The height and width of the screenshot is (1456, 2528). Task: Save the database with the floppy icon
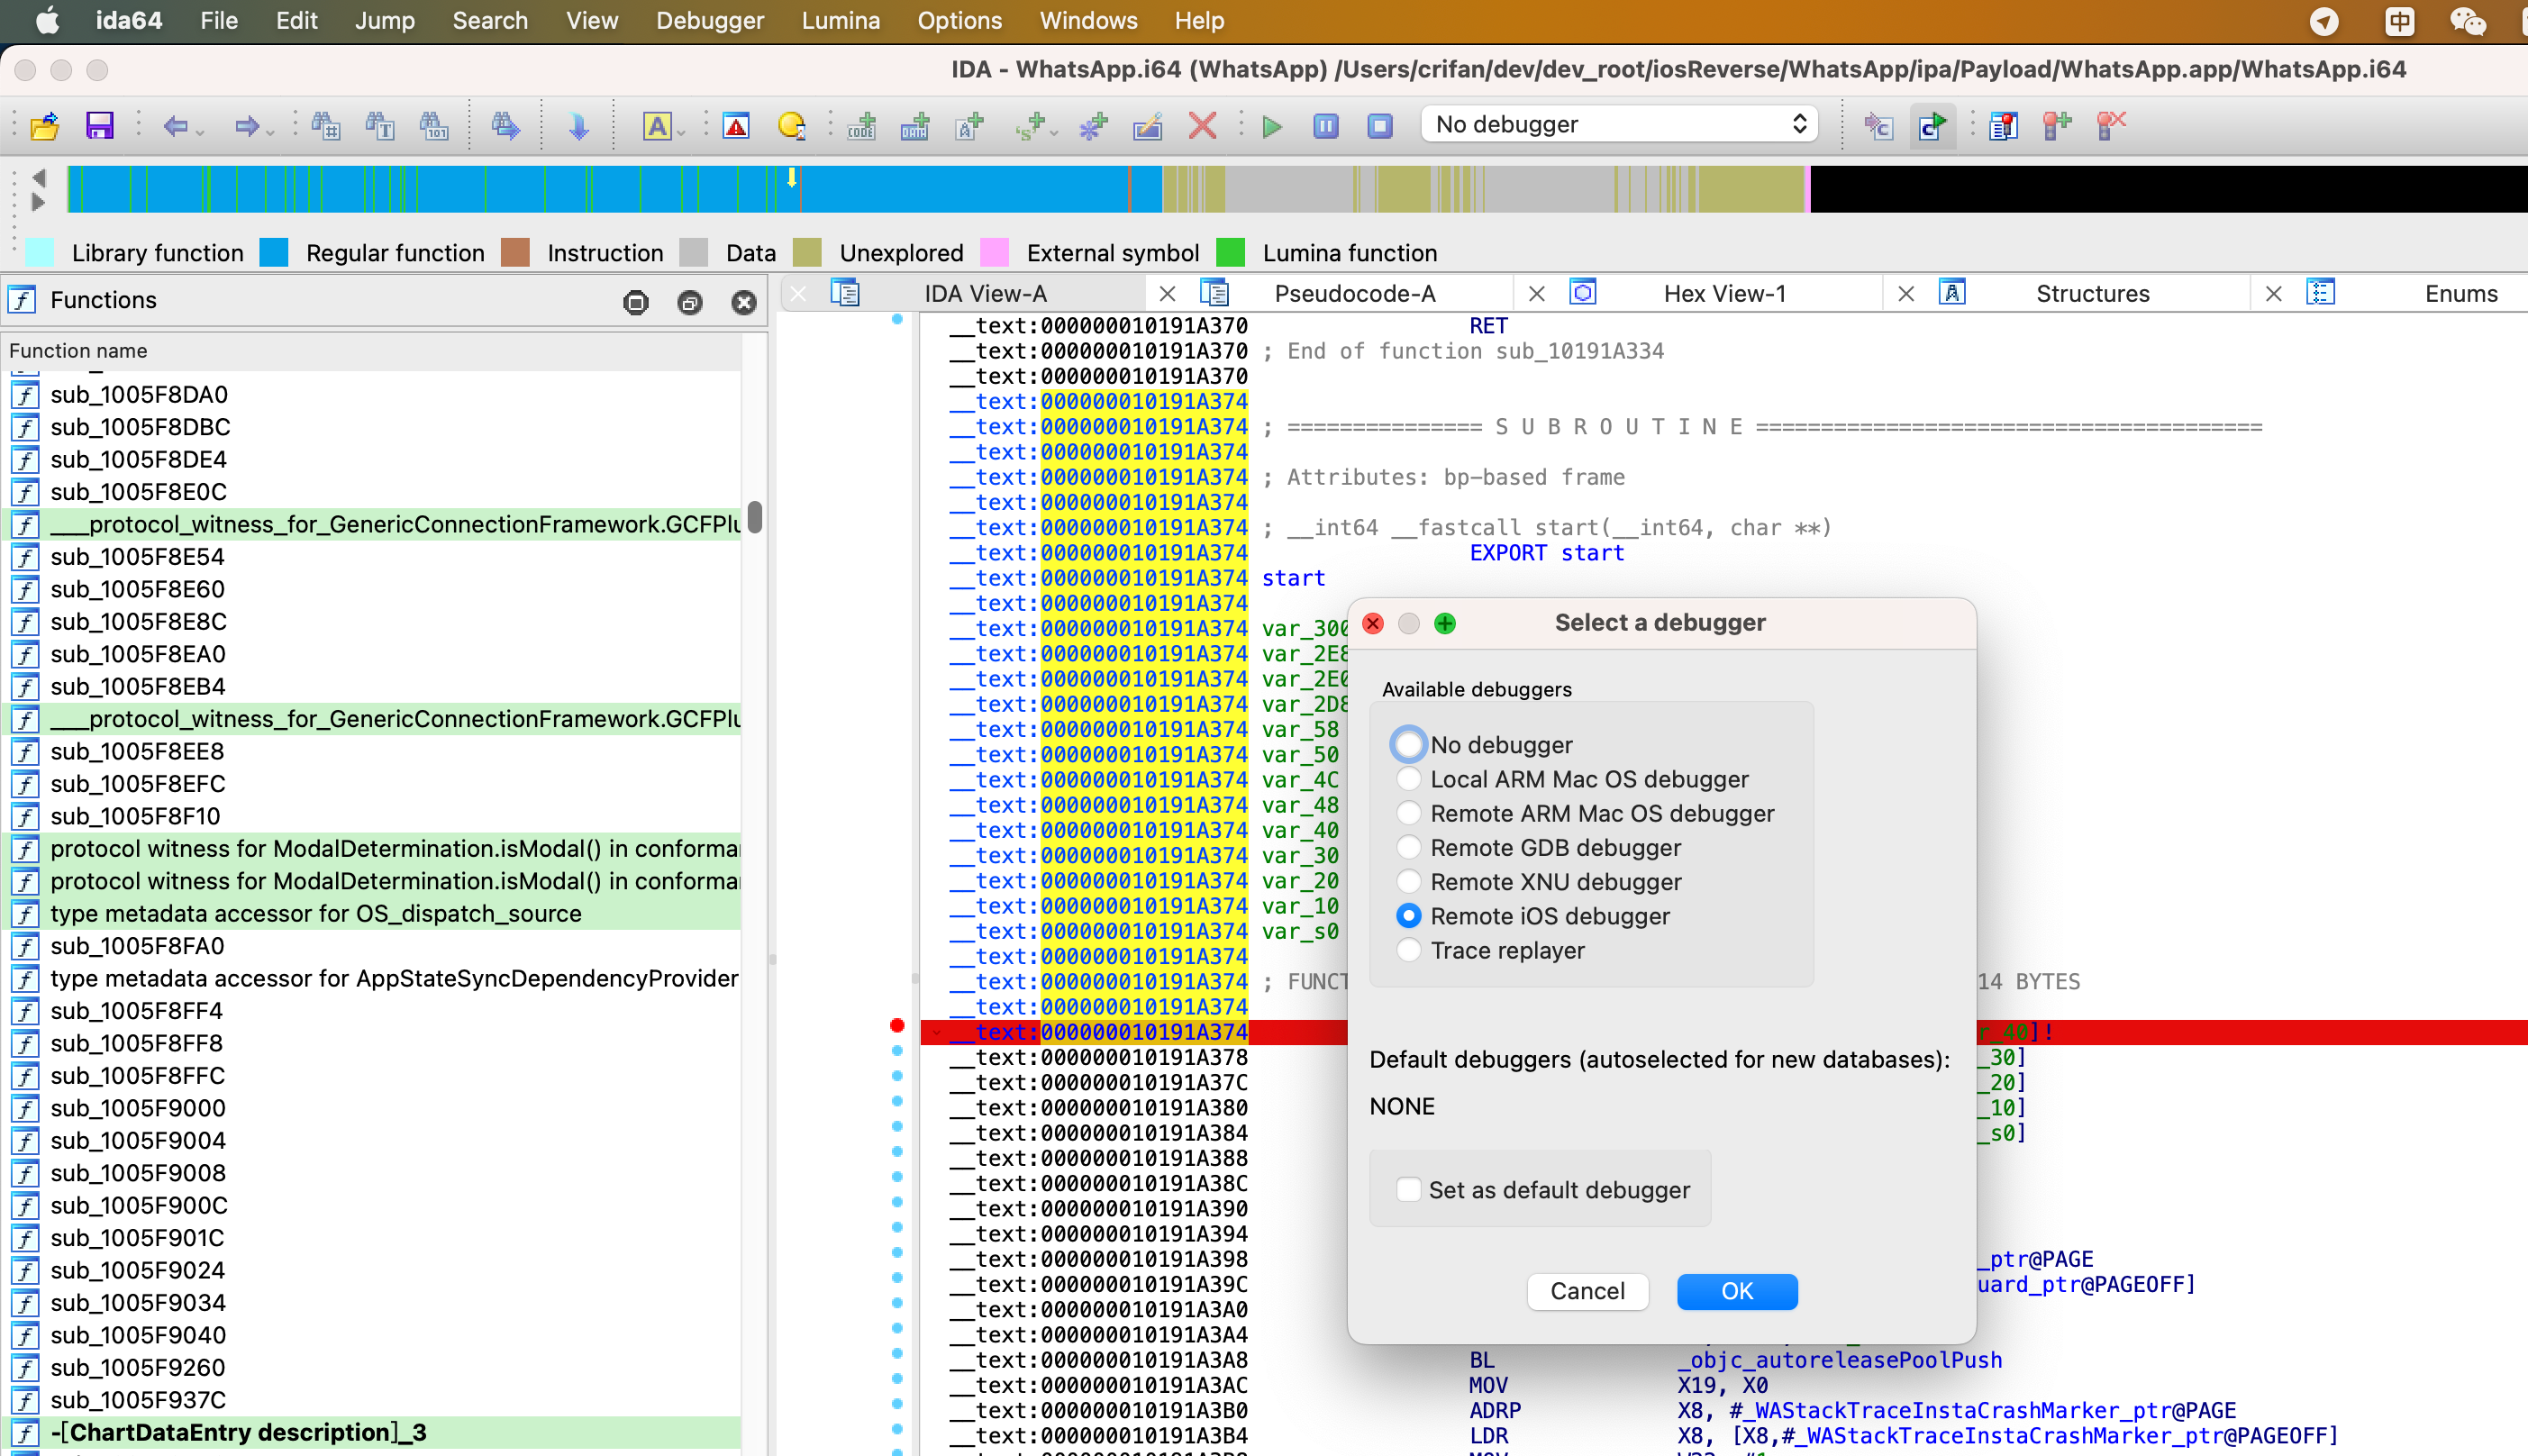click(x=100, y=126)
